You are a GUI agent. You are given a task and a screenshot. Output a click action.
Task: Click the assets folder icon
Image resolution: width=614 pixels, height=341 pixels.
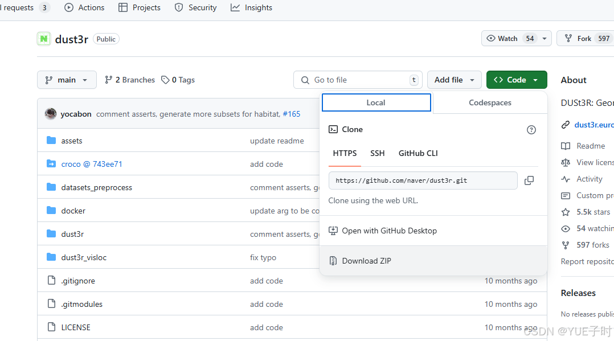click(51, 141)
